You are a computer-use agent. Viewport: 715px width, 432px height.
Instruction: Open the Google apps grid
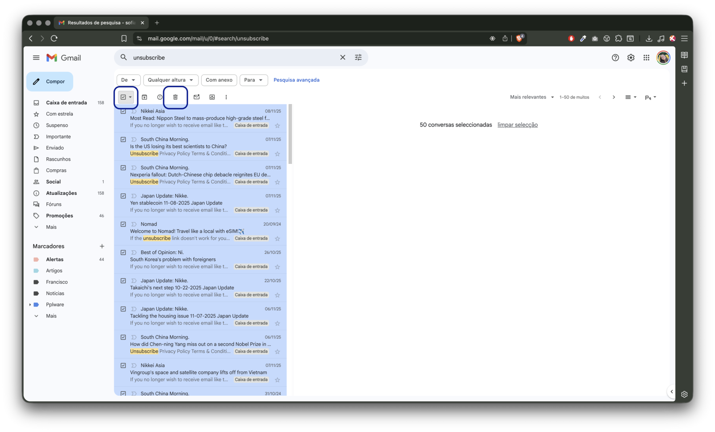(x=646, y=58)
